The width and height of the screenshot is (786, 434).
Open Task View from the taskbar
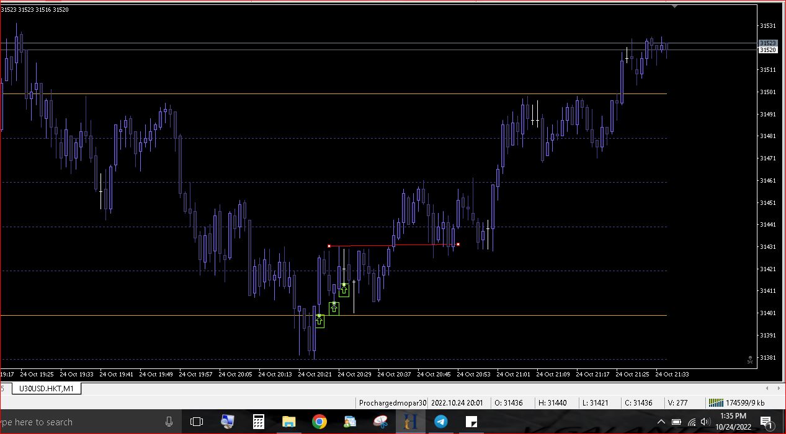197,422
